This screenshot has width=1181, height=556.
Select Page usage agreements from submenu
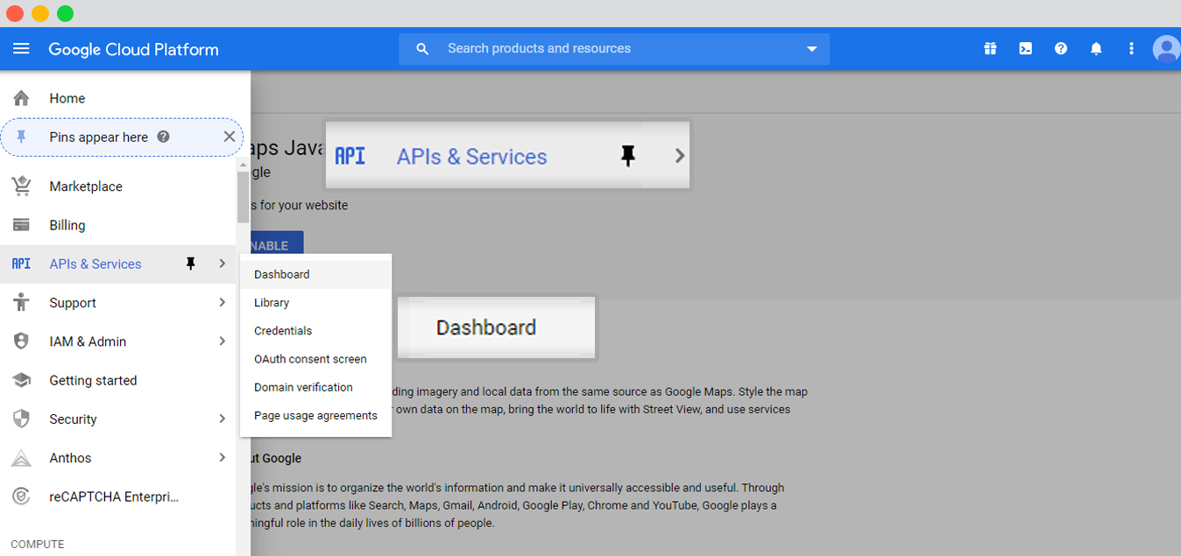click(x=315, y=415)
